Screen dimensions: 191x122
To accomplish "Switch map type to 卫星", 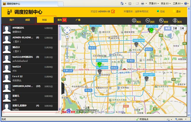I will [x=175, y=28].
